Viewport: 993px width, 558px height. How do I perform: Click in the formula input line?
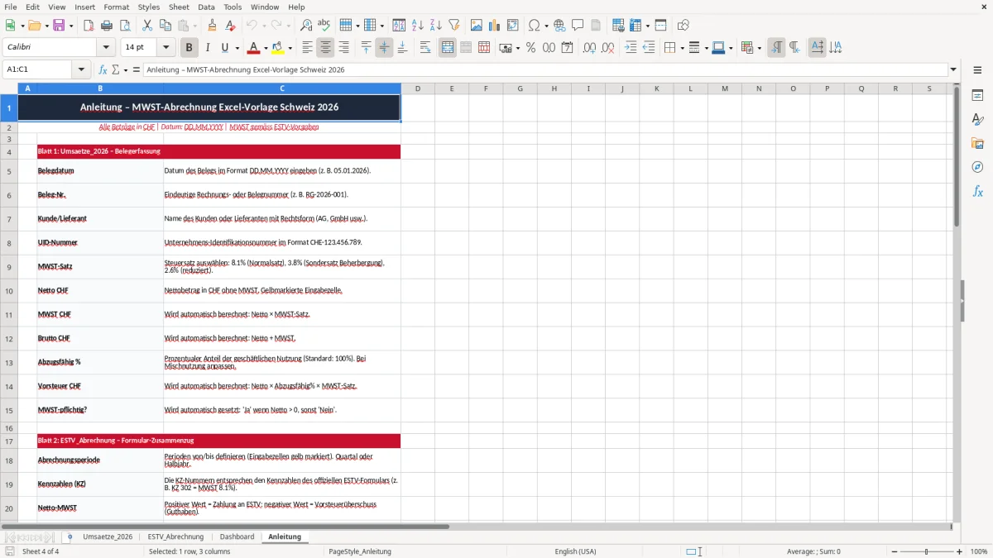tap(544, 70)
